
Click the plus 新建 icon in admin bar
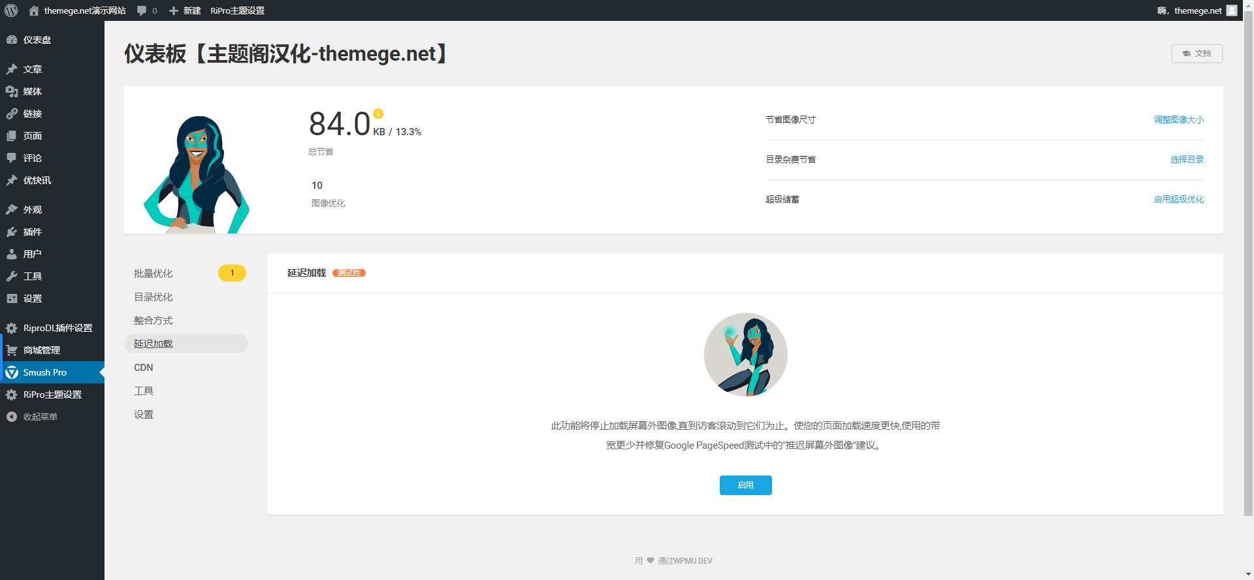click(x=173, y=10)
